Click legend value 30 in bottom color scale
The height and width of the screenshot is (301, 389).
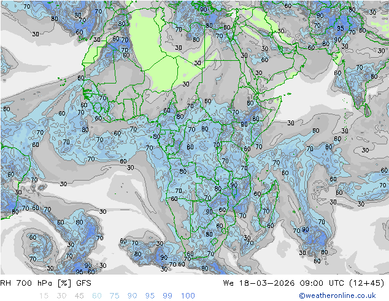tap(61, 296)
